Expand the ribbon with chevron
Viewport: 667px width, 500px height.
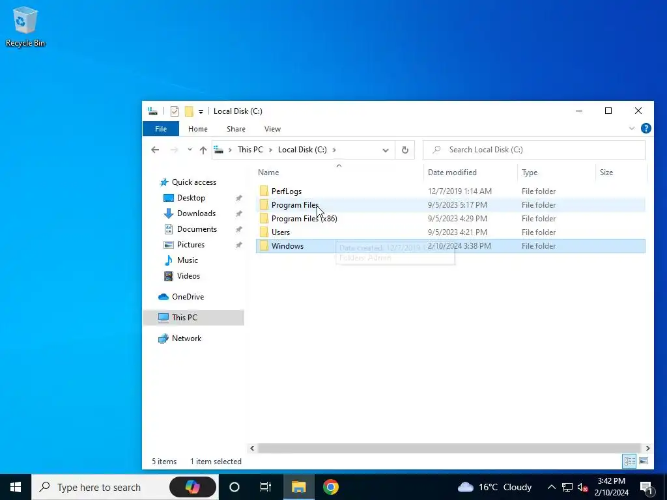[632, 128]
